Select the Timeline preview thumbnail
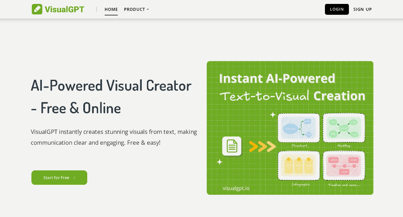This screenshot has height=217, width=403. (x=344, y=166)
